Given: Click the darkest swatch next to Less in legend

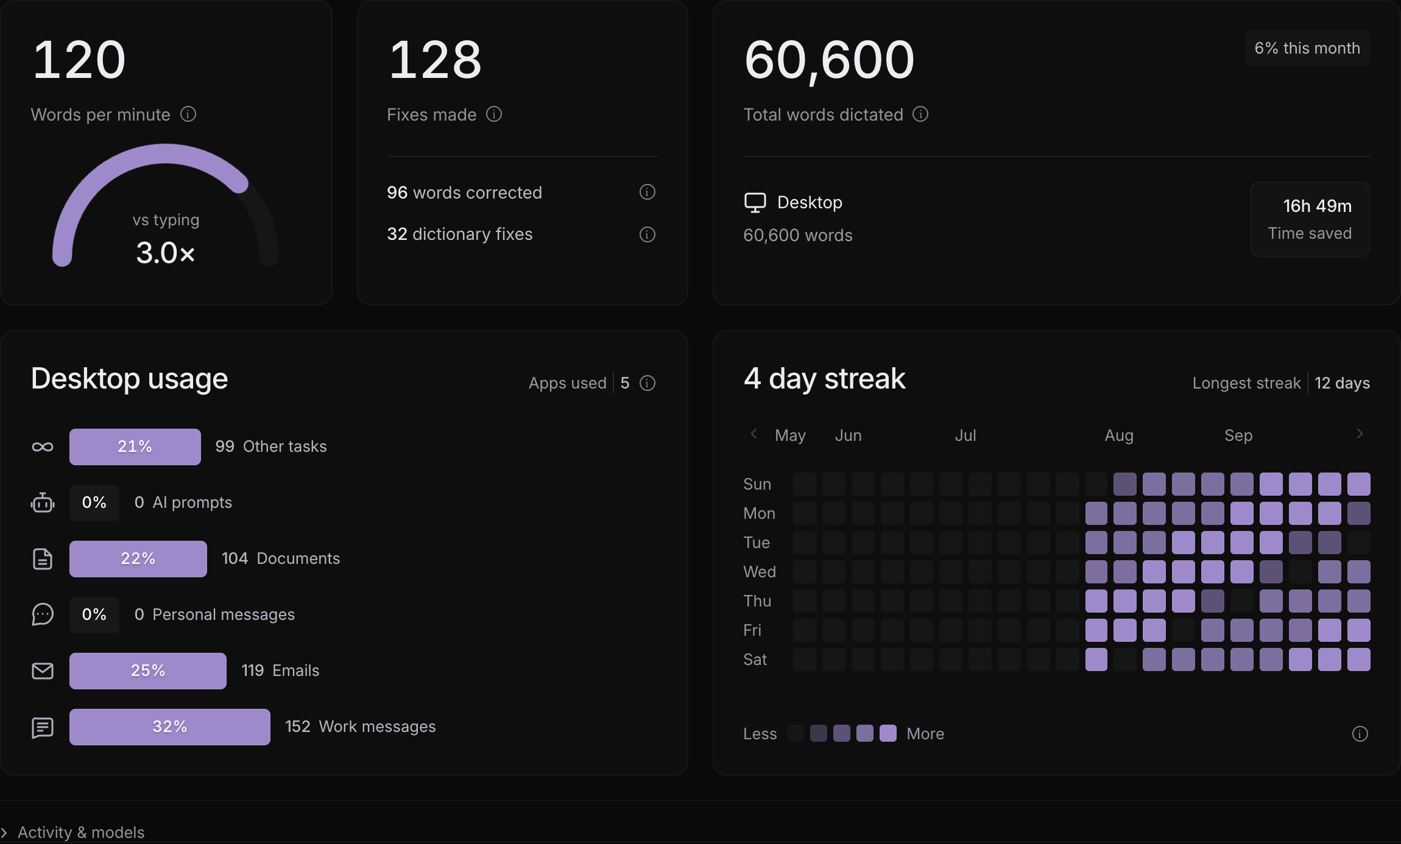Looking at the screenshot, I should click(x=796, y=733).
